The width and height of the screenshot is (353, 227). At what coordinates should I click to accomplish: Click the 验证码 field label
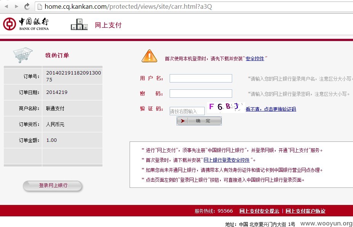click(x=151, y=109)
